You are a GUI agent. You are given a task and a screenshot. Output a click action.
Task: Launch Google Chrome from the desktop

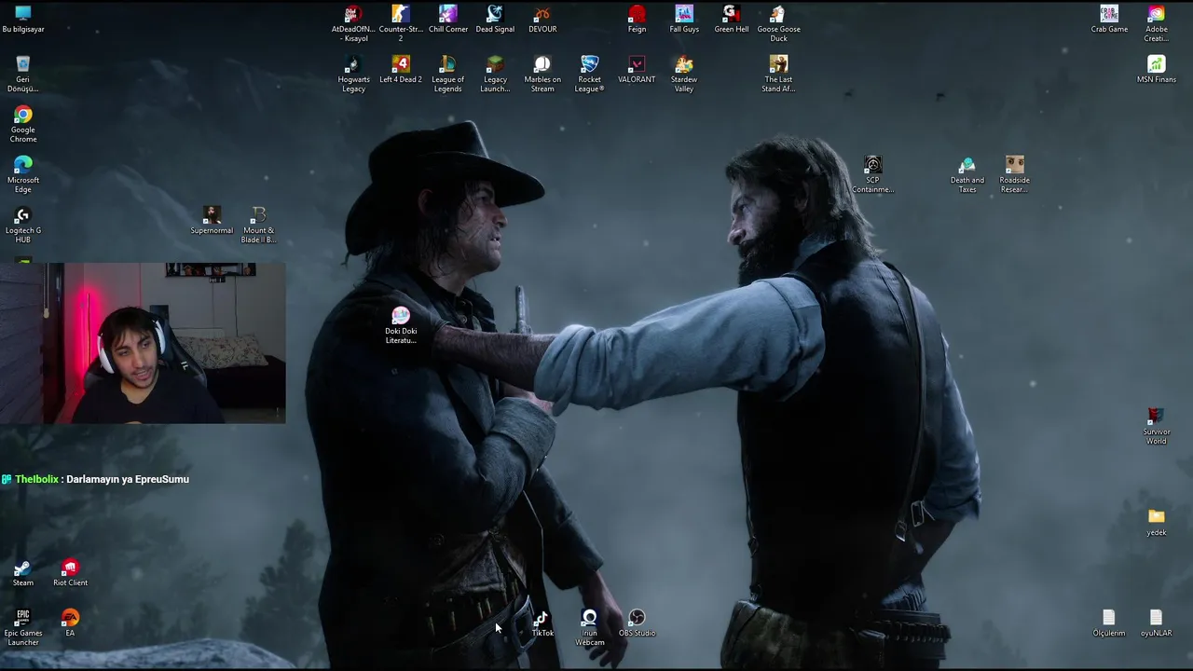23,124
